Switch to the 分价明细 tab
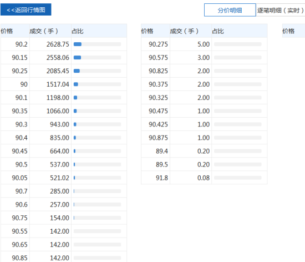 [230, 10]
